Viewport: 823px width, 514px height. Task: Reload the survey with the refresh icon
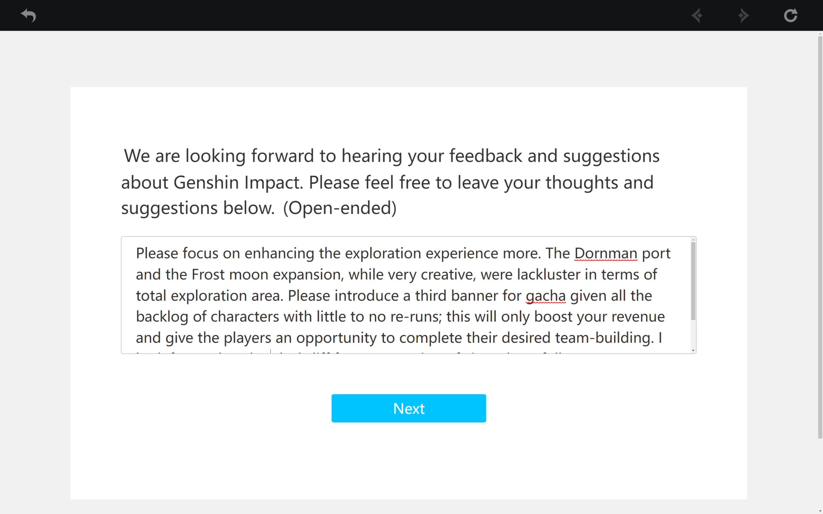point(791,15)
